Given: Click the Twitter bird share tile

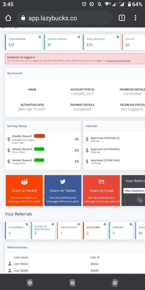Looking at the screenshot, I should click(x=63, y=190).
